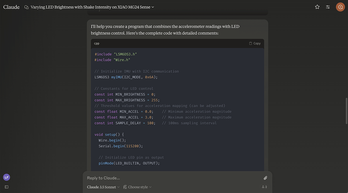Image resolution: width=348 pixels, height=193 pixels.
Task: Open the Choose style dropdown
Action: (137, 187)
